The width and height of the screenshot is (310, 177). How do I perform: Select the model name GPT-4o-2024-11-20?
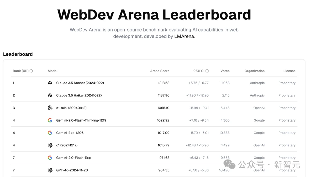click(x=72, y=170)
